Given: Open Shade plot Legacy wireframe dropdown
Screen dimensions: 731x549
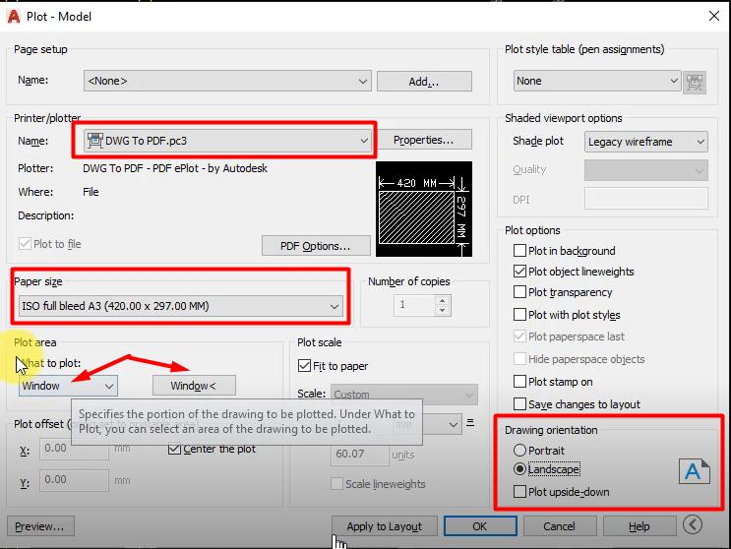Looking at the screenshot, I should click(645, 142).
